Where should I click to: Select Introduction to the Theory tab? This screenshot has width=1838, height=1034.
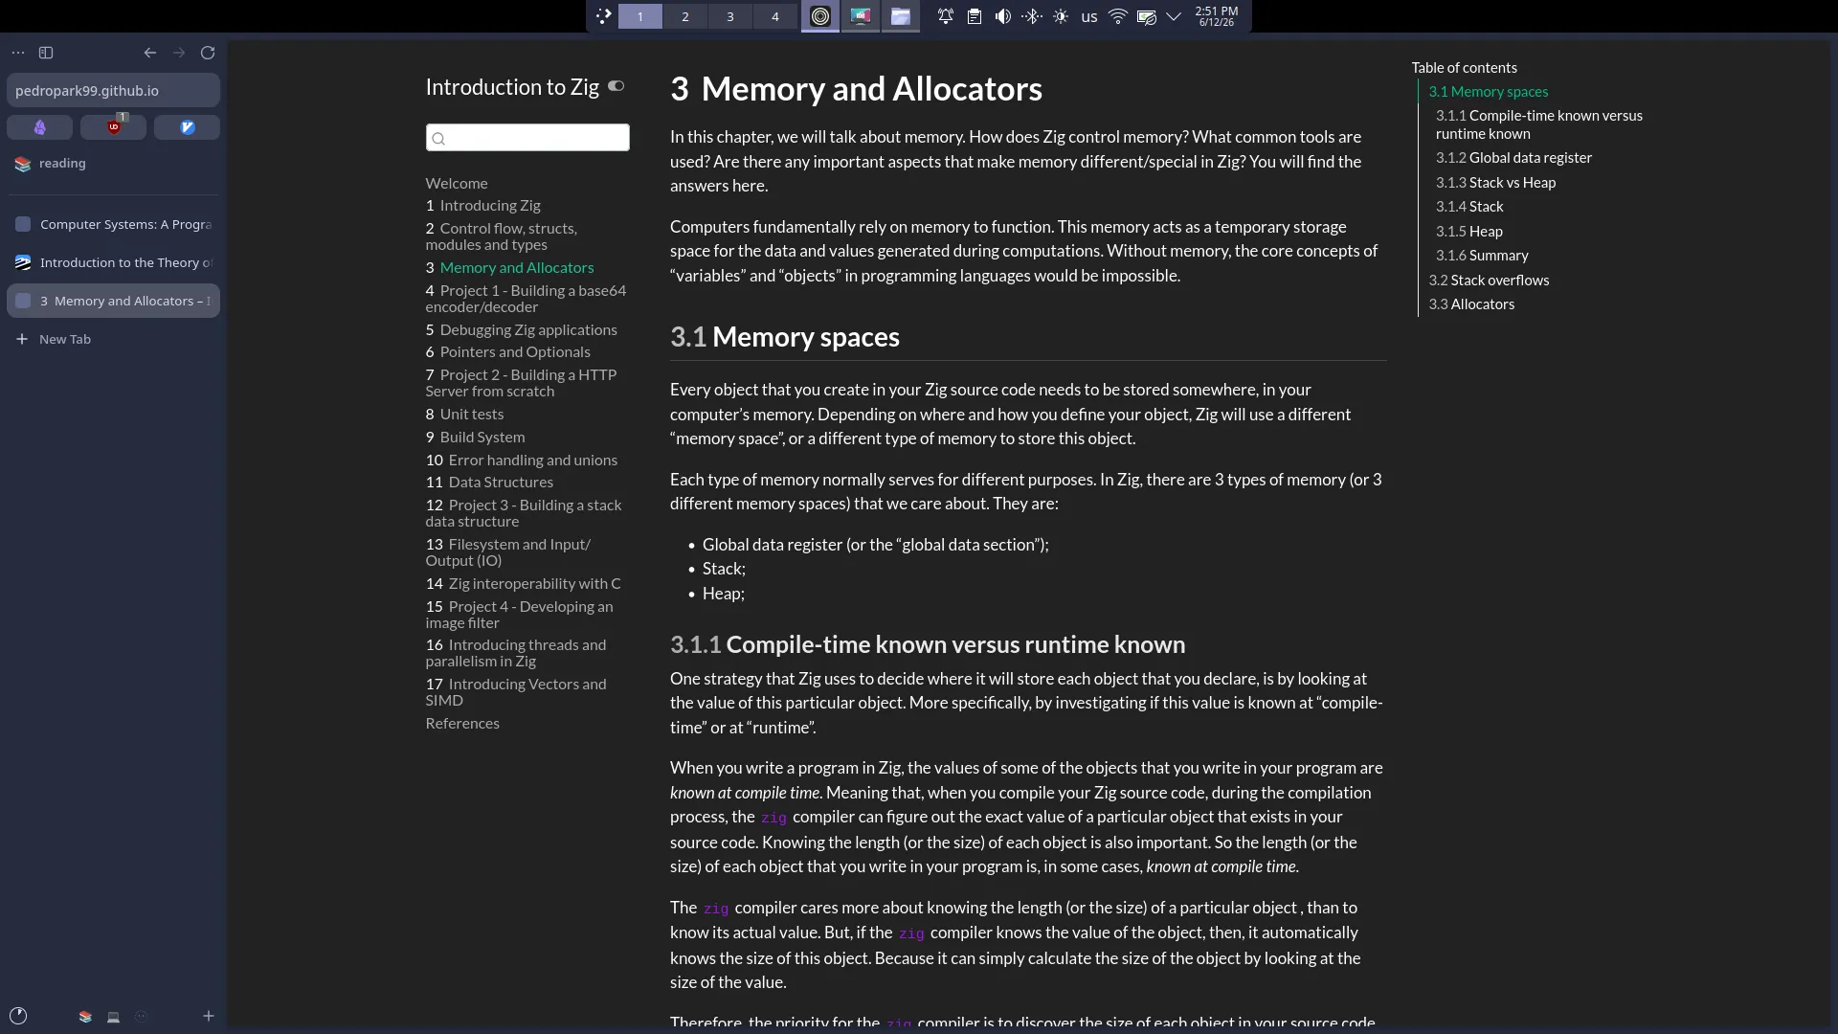pyautogui.click(x=113, y=262)
